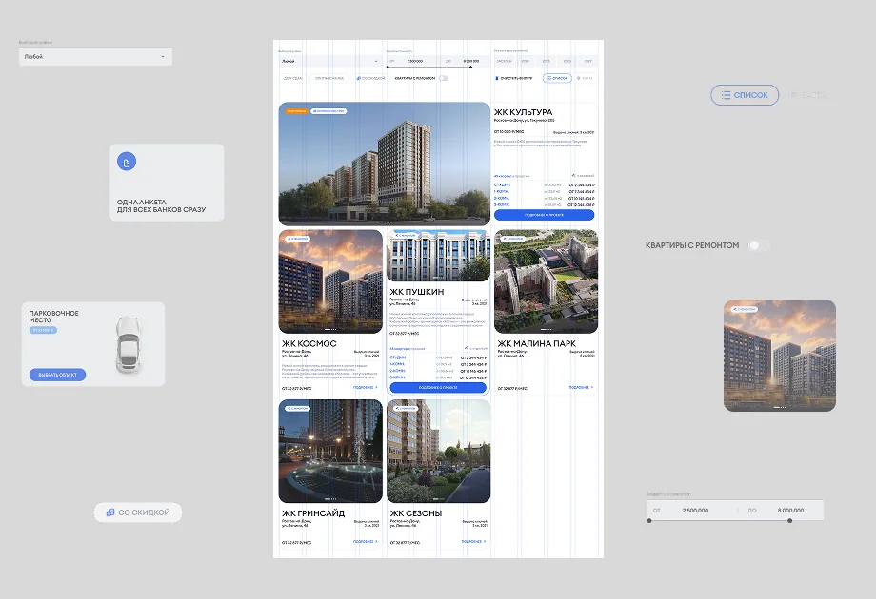Open the large Любой district dropdown
Image resolution: width=876 pixels, height=599 pixels.
[95, 57]
